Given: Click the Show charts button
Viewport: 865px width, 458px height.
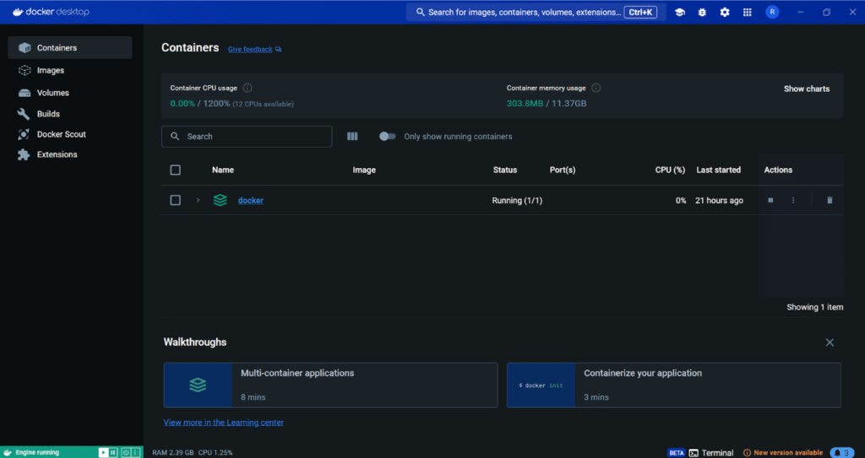Looking at the screenshot, I should point(807,89).
